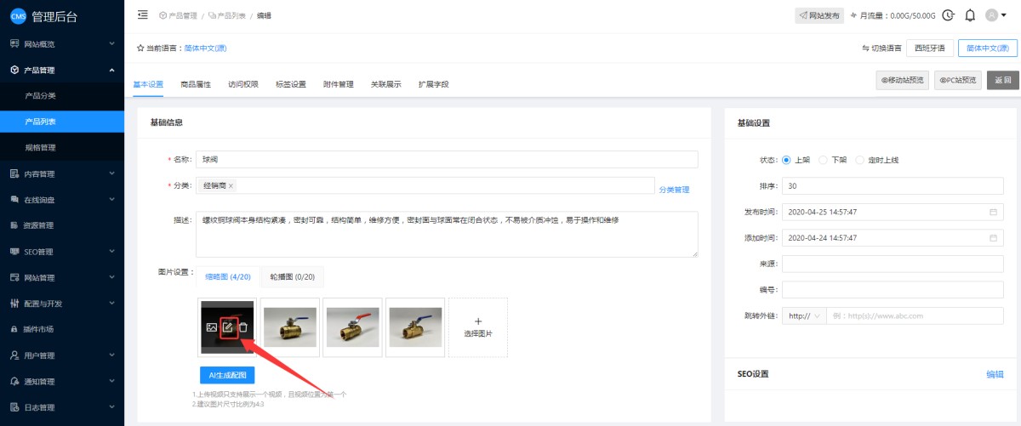The height and width of the screenshot is (426, 1021).
Task: Switch to the 关联展示 tab
Action: [x=386, y=84]
